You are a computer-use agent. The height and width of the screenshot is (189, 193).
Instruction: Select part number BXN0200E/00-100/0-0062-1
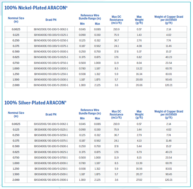(51, 29)
